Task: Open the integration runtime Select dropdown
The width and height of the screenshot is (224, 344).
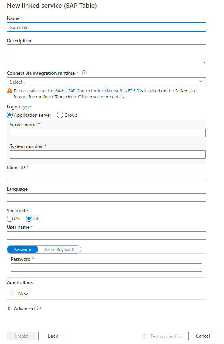Action: 107,82
